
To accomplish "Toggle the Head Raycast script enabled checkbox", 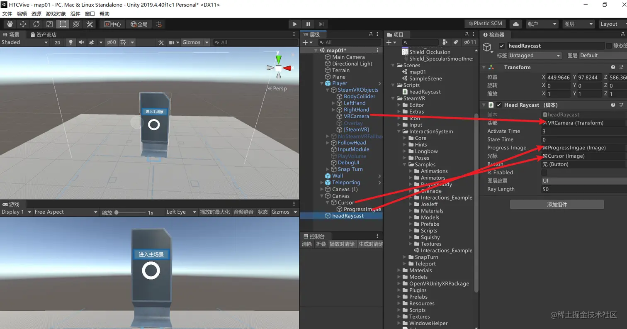I will (x=499, y=105).
